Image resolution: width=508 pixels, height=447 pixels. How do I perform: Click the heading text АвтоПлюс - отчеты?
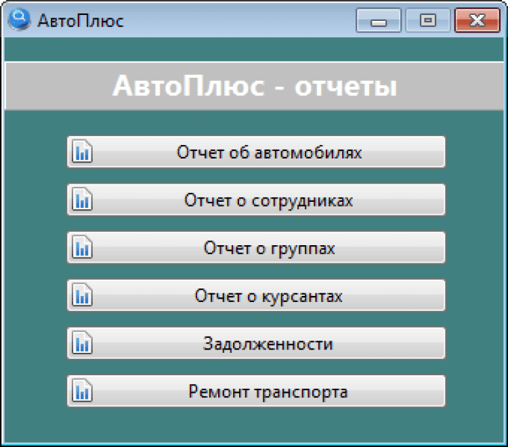coord(255,86)
